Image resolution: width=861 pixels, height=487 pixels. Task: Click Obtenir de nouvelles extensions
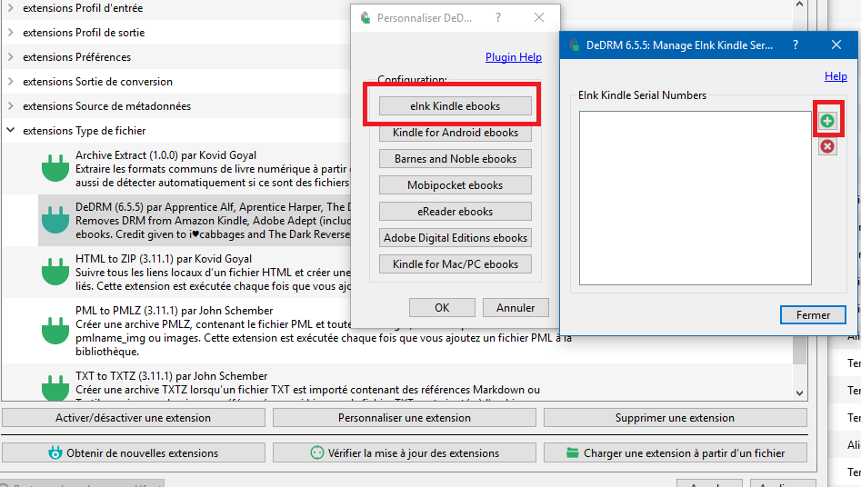coord(134,453)
